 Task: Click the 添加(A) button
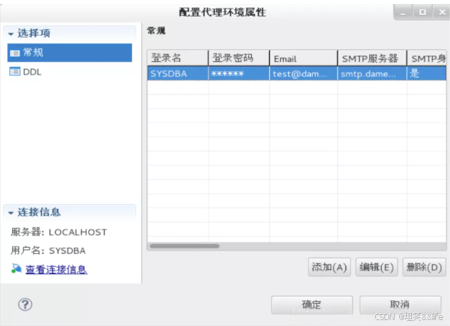(329, 267)
